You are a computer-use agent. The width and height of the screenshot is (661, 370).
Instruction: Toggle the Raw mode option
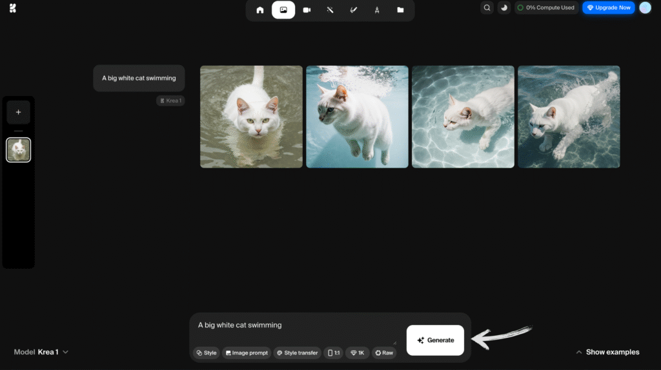click(x=384, y=353)
